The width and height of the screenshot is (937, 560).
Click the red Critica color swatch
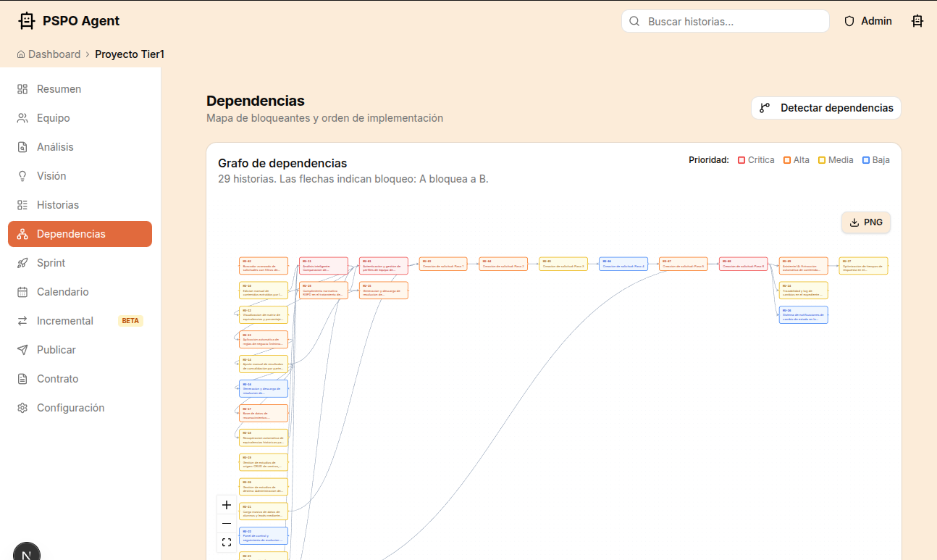[740, 159]
